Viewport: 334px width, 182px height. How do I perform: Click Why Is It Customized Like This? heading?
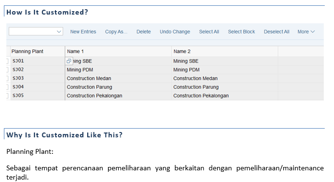pyautogui.click(x=65, y=135)
